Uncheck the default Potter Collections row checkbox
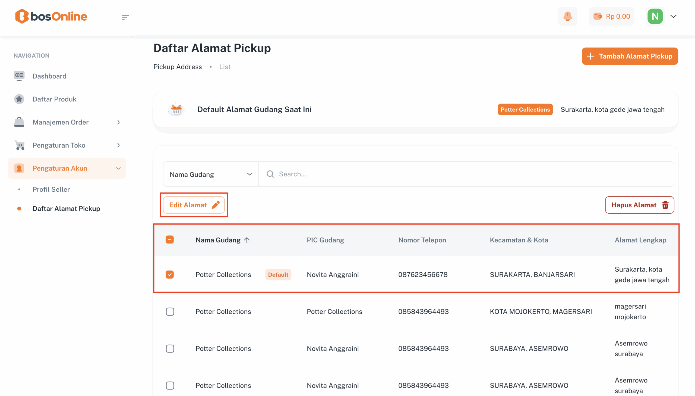 coord(170,275)
